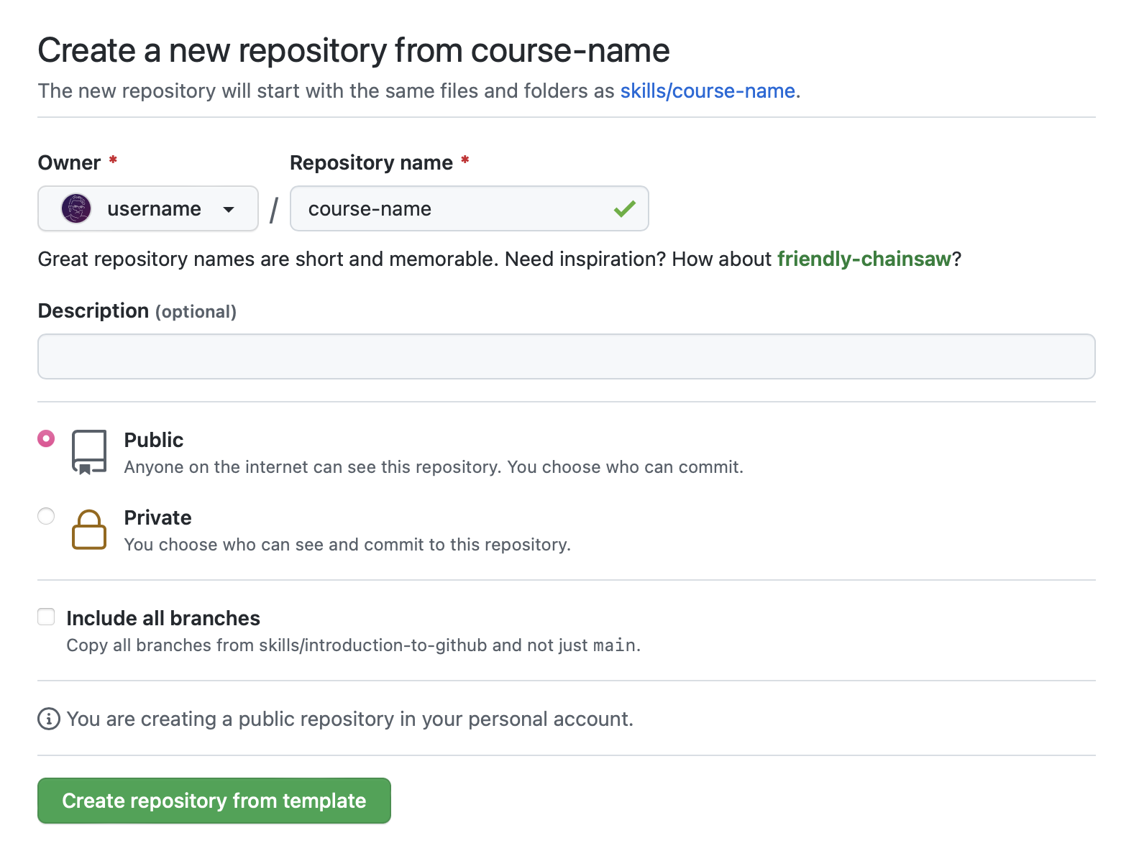The width and height of the screenshot is (1139, 861).
Task: Click the info icon beside public repository notice
Action: [49, 719]
